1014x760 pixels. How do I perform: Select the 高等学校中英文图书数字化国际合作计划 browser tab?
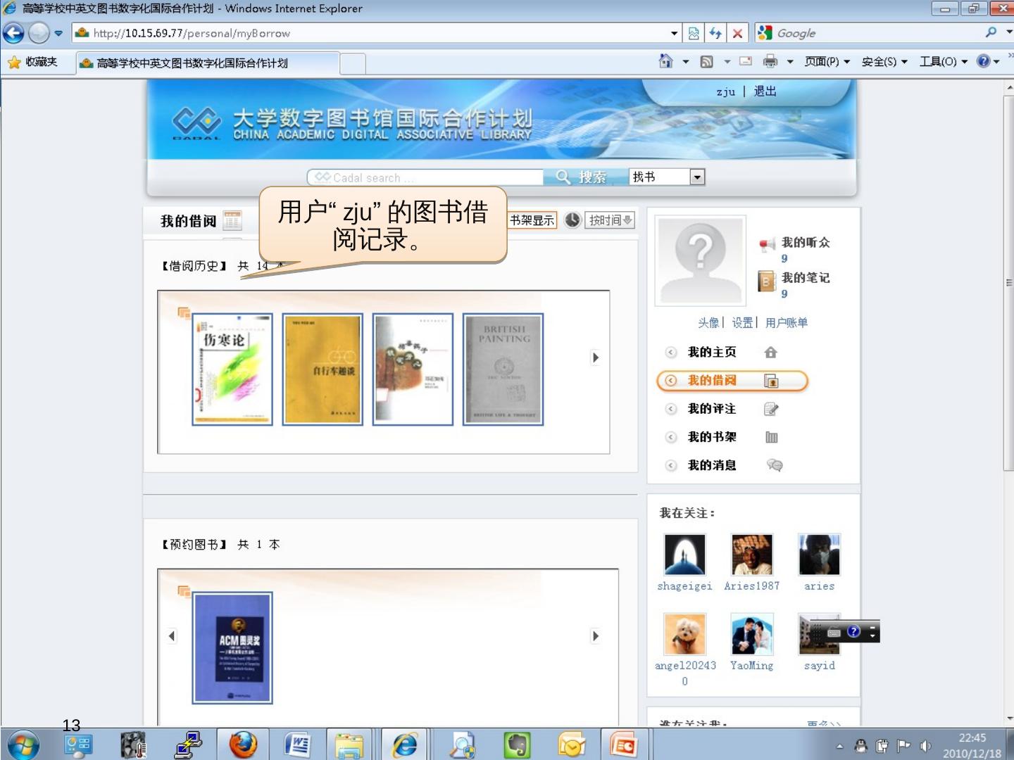tap(208, 63)
